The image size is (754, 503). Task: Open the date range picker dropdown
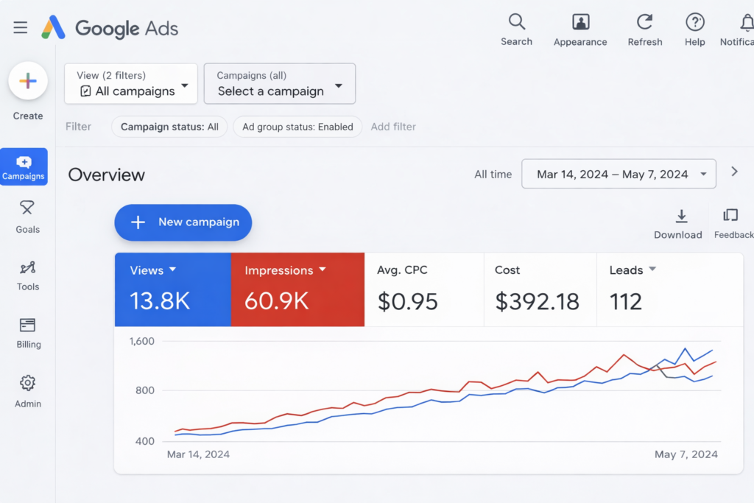pos(619,175)
